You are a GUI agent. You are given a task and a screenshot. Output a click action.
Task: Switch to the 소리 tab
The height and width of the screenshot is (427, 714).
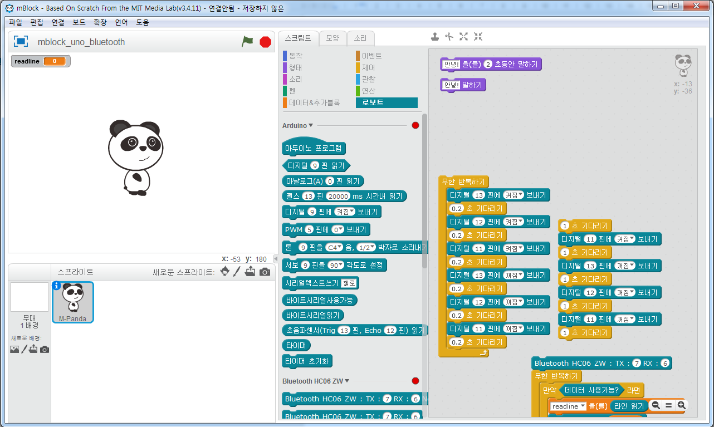(x=360, y=38)
